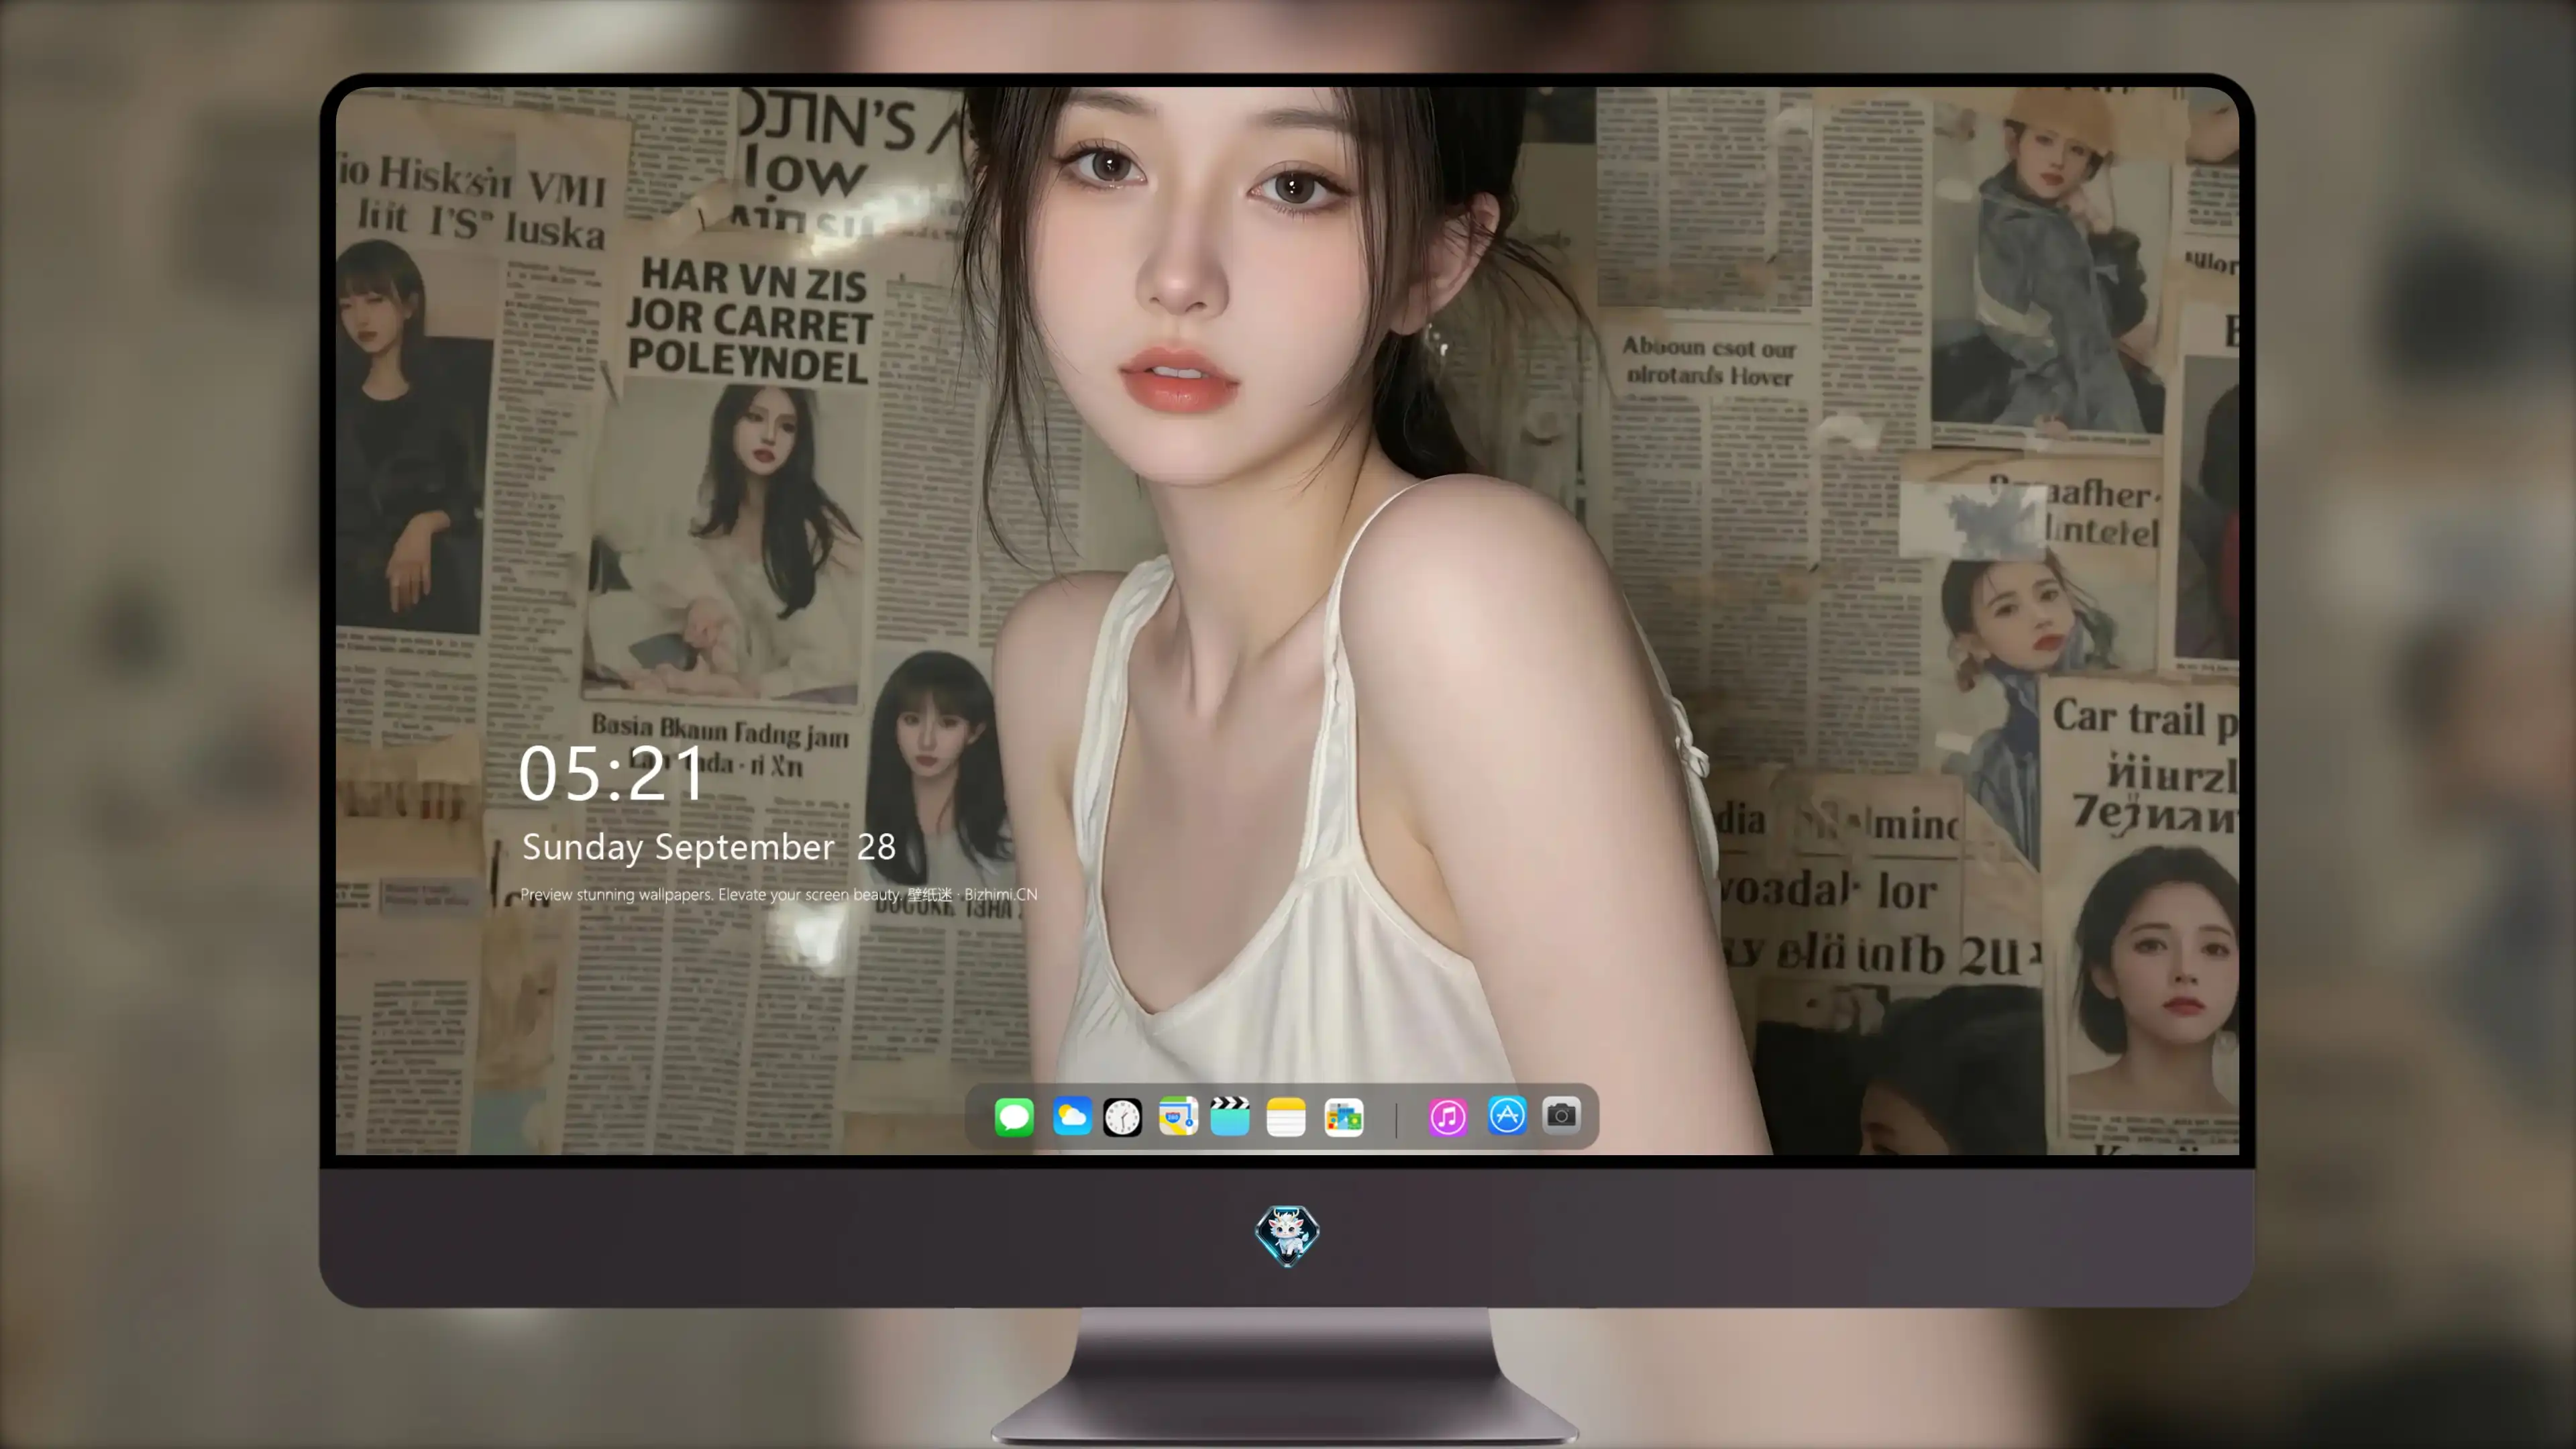Click the Bizhimi.CN text in the tagline
The image size is (2576, 1449).
[x=1000, y=894]
